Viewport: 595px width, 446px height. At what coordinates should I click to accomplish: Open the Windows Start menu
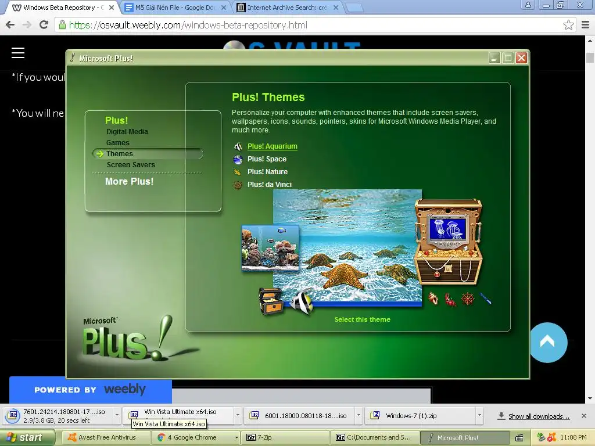tap(27, 438)
